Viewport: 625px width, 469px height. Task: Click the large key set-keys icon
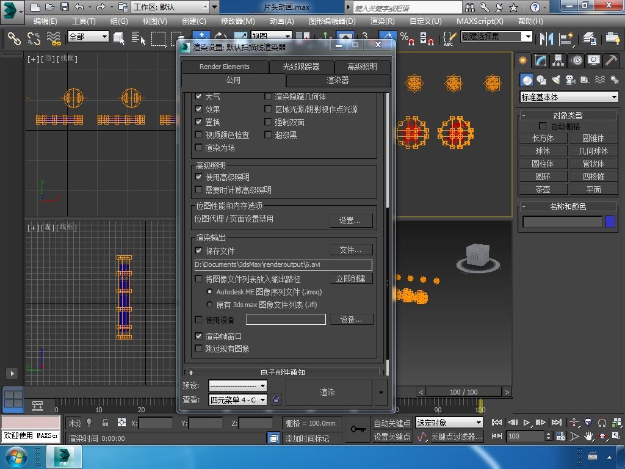coord(358,429)
